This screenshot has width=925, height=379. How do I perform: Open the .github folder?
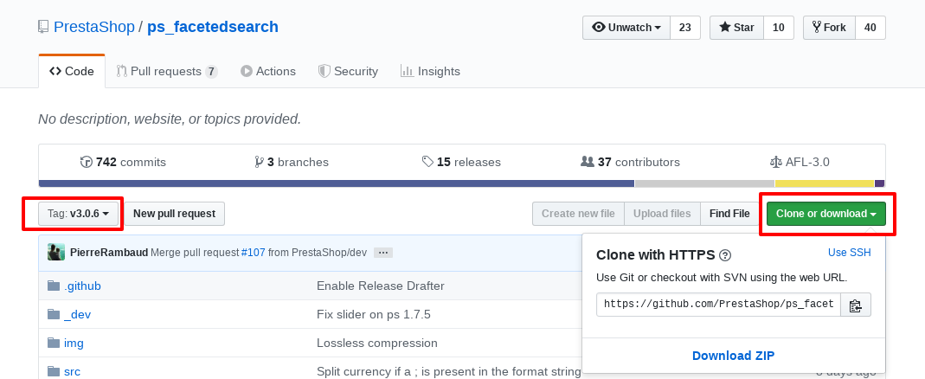click(82, 286)
